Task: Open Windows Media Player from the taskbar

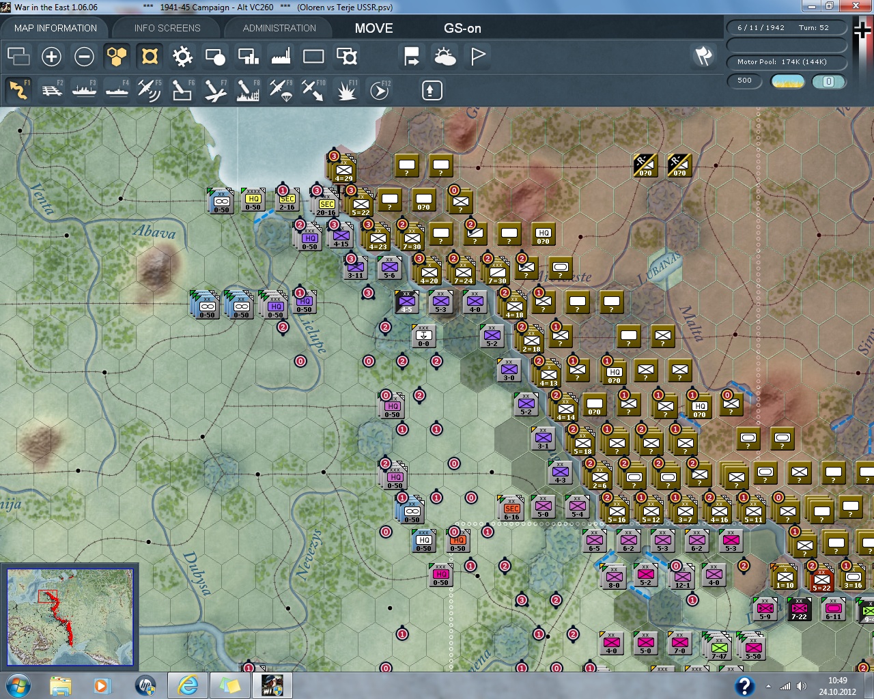Action: (x=102, y=685)
